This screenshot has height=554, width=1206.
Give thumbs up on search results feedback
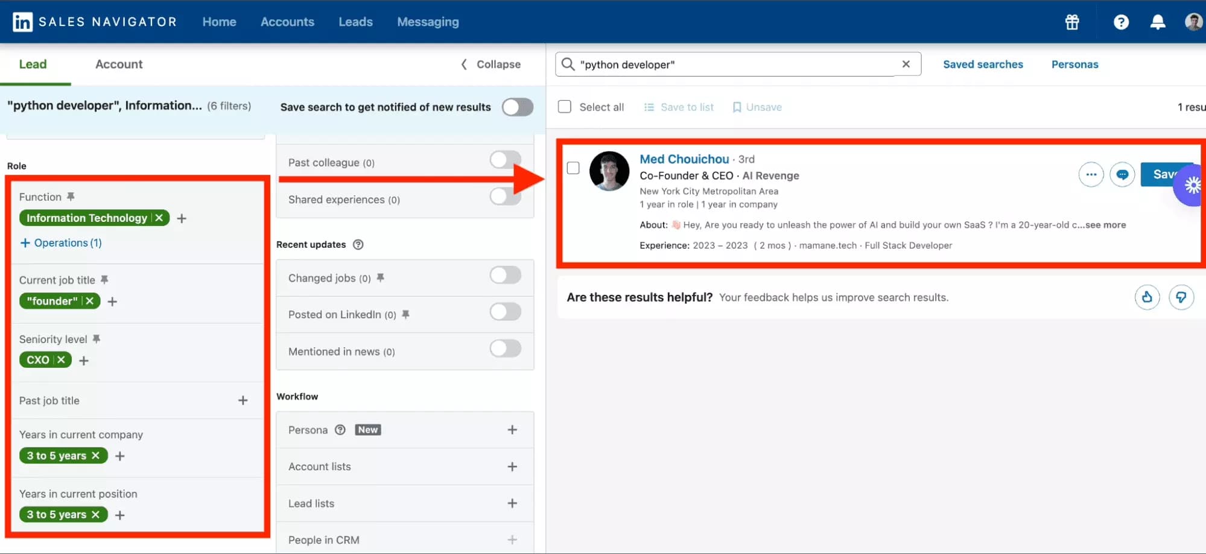click(1147, 297)
